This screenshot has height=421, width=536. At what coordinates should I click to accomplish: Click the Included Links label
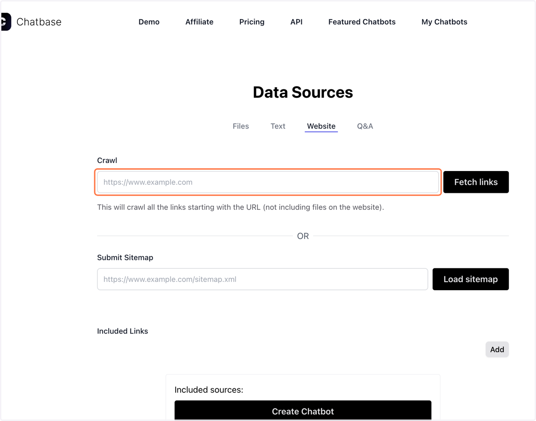[x=122, y=331]
